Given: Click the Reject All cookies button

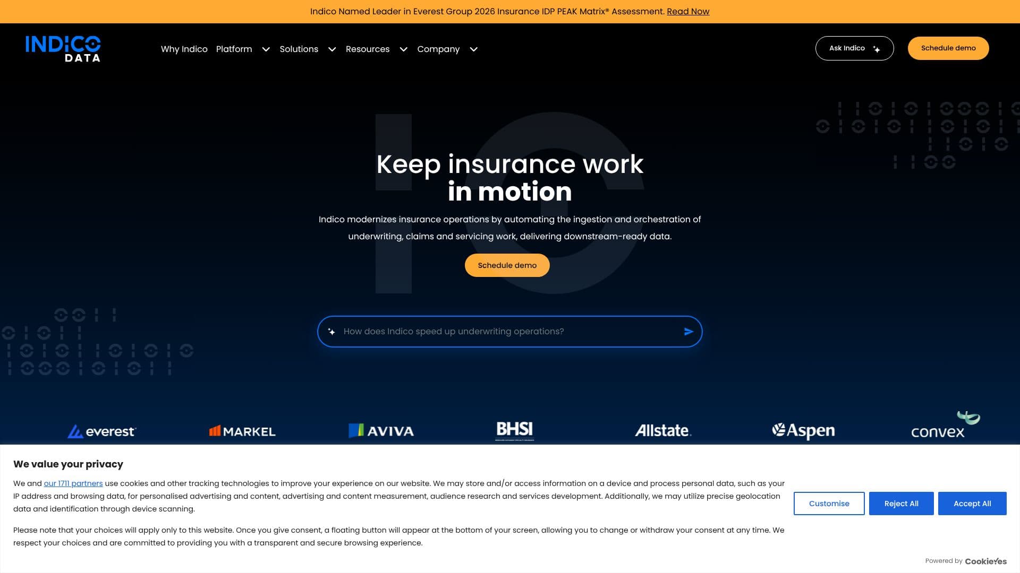Looking at the screenshot, I should [901, 503].
